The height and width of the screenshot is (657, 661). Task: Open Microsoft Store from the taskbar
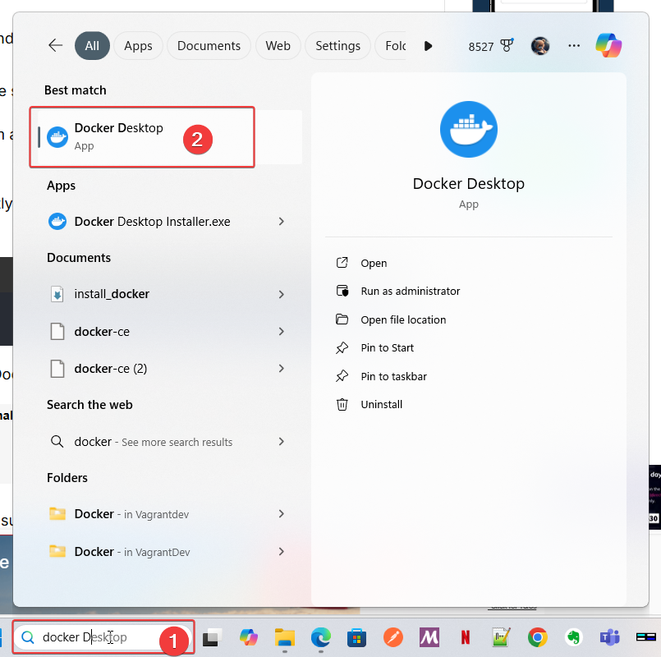coord(356,637)
